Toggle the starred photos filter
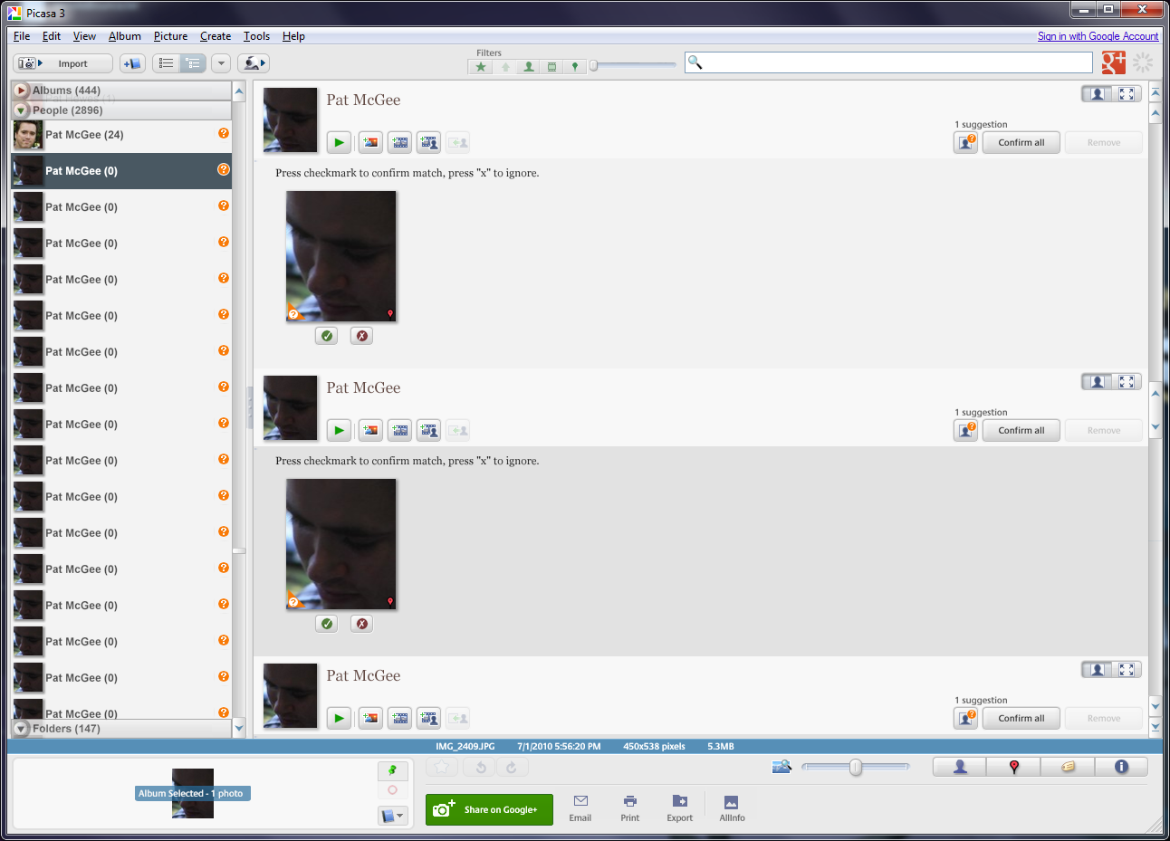This screenshot has height=841, width=1170. click(x=481, y=67)
